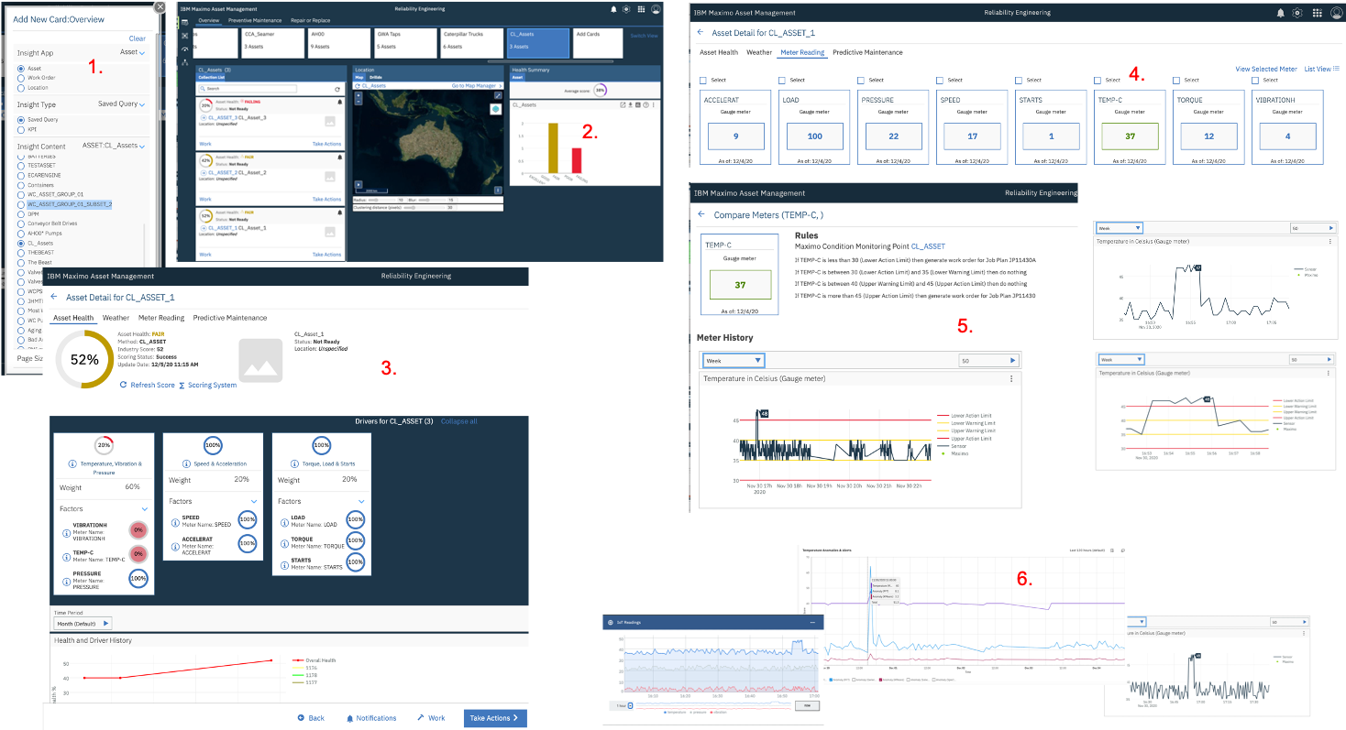Open the Insight App Asset dropdown
This screenshot has width=1346, height=730.
coord(133,52)
